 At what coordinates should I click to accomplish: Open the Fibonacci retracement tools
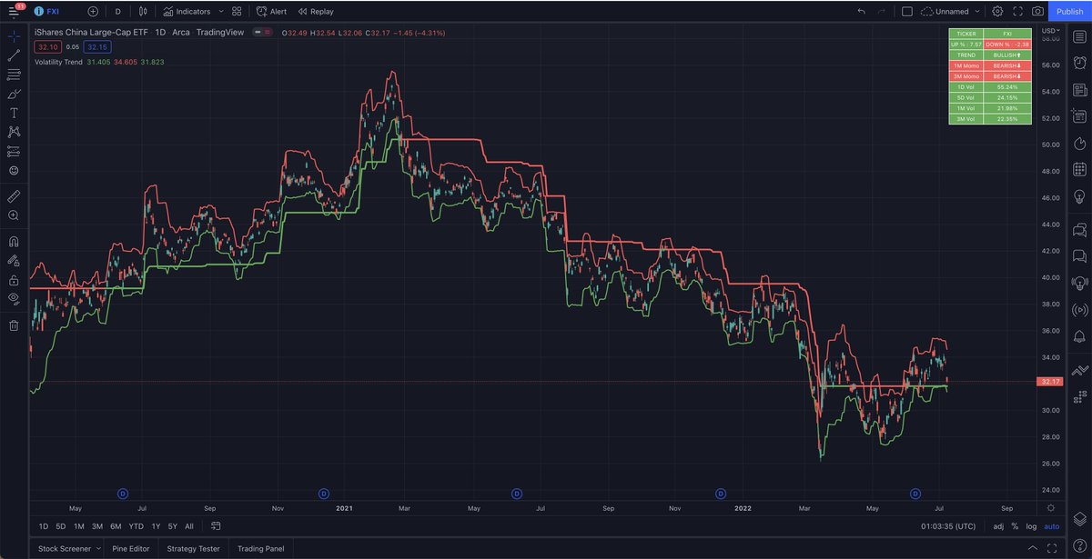click(x=14, y=75)
